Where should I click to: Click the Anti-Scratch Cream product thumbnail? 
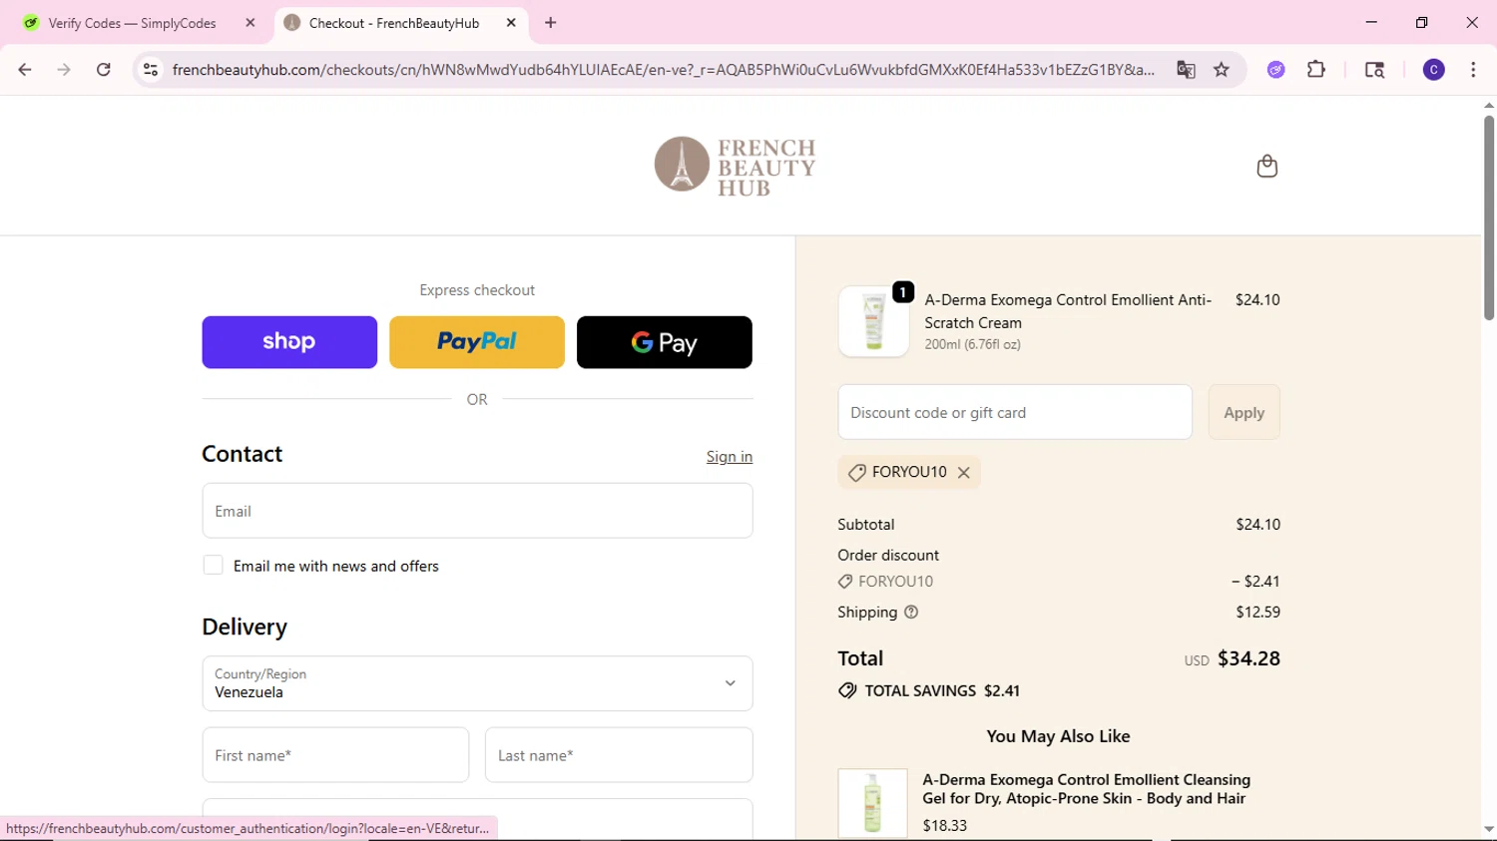pos(873,321)
